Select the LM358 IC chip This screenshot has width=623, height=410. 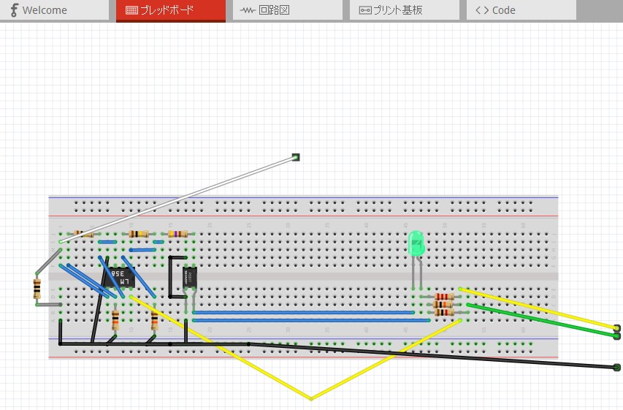pos(120,278)
